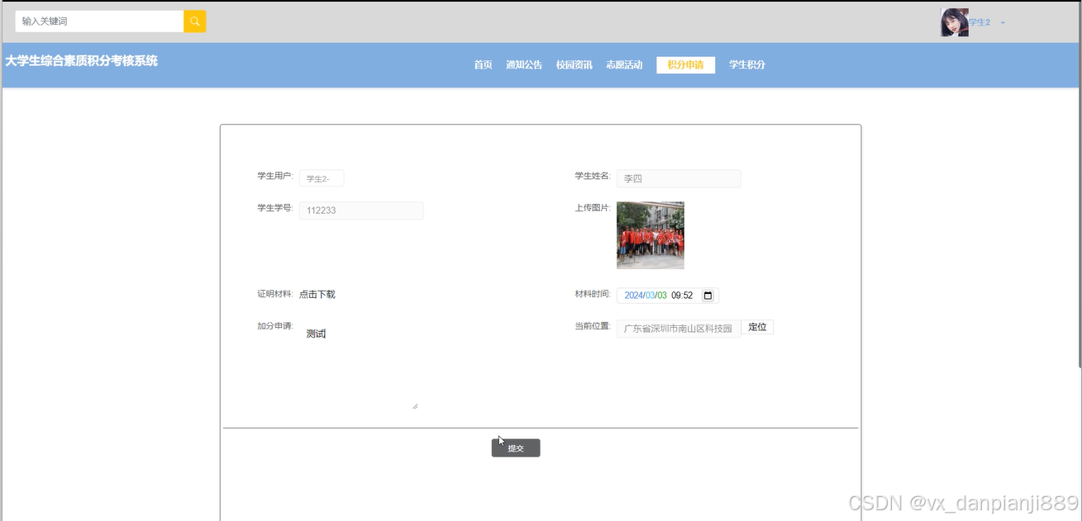Go to the 首页 menu item
Viewport: 1082px width, 521px height.
483,65
